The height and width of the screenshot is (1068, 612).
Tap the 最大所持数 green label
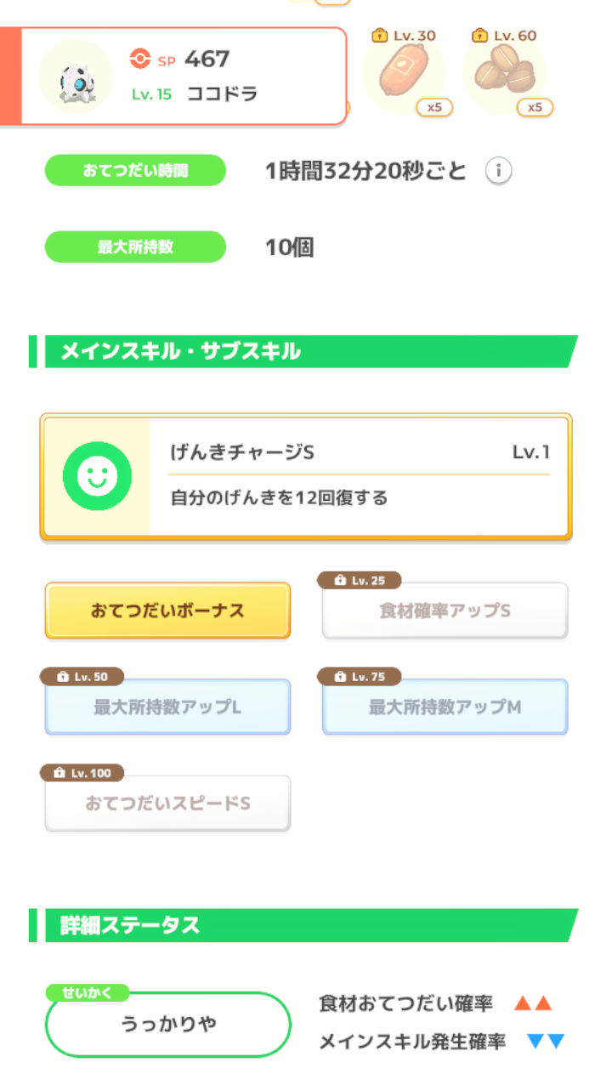[135, 247]
